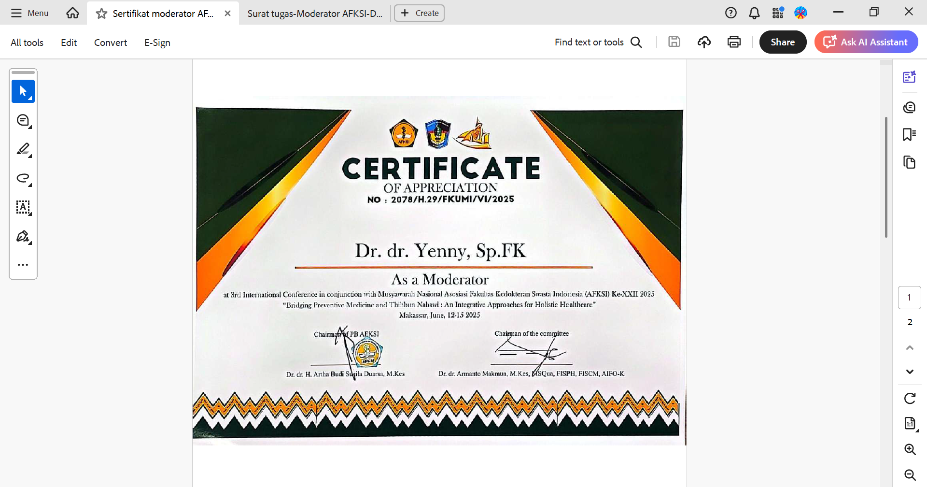Close the Sertifikat moderator tab
Screen dimensions: 927x487
click(x=227, y=14)
